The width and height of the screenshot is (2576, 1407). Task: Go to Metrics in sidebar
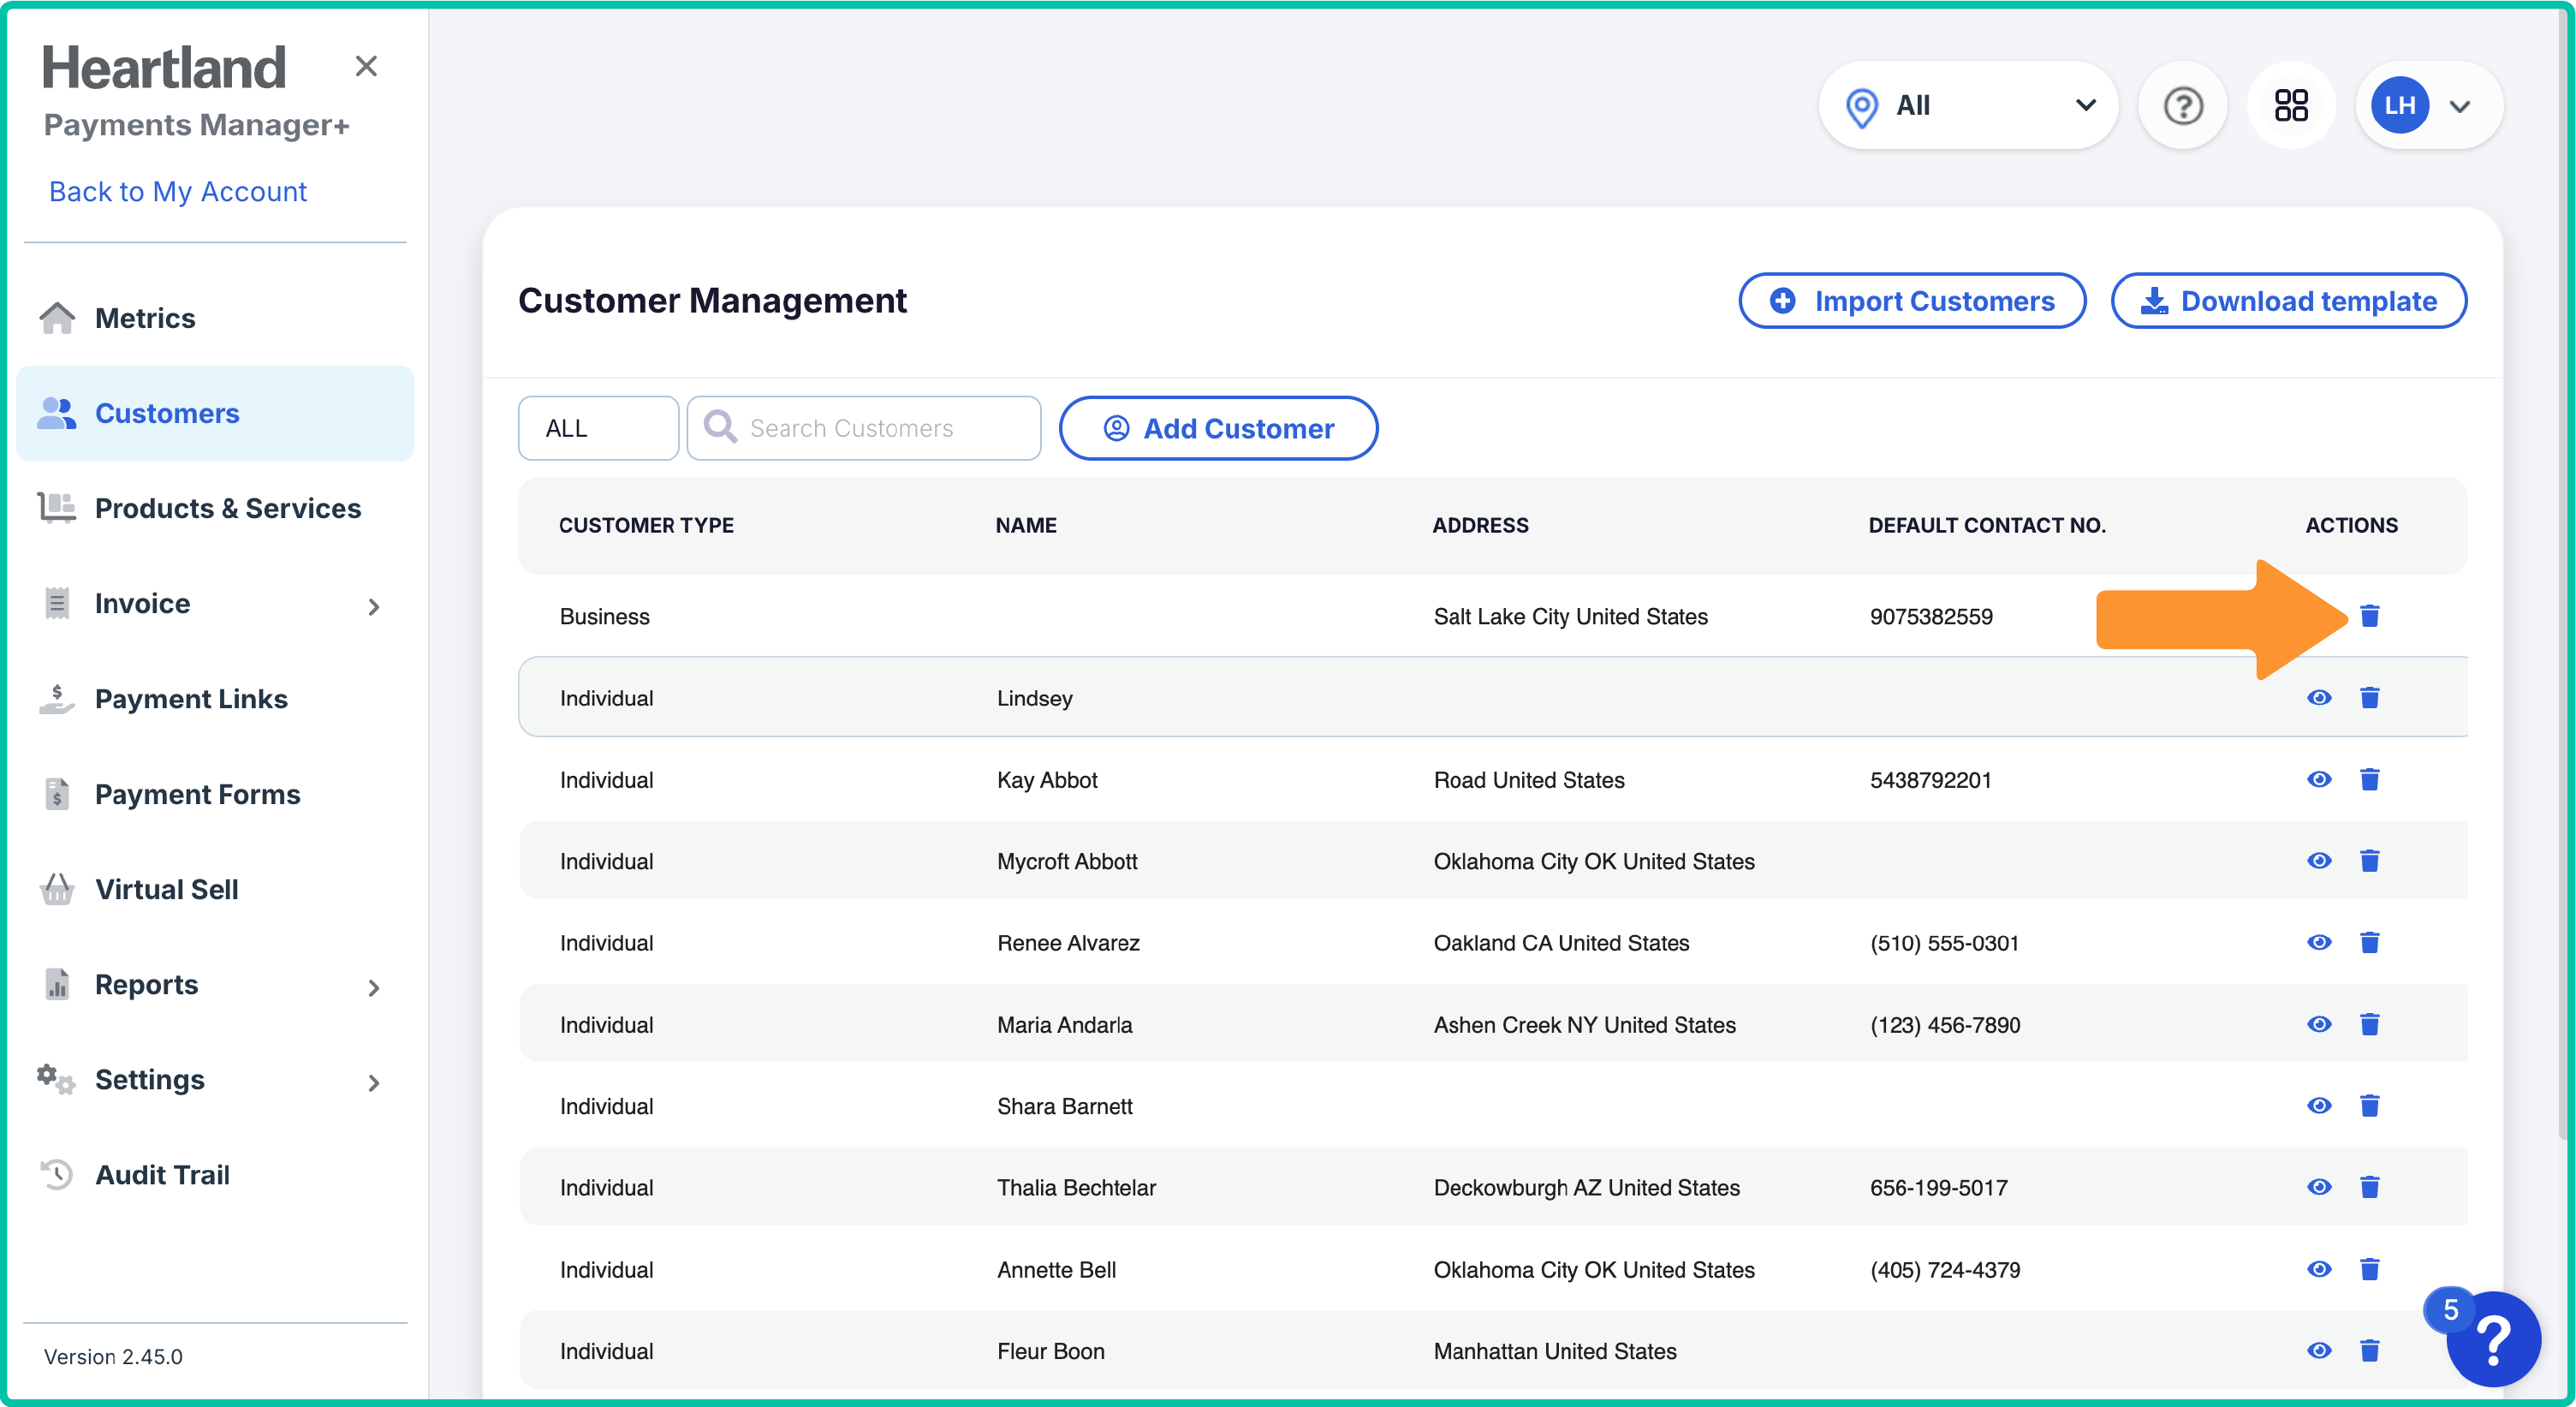[215, 318]
